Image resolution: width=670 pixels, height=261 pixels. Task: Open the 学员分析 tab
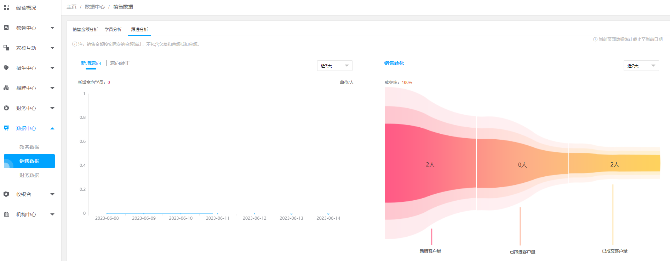(113, 30)
